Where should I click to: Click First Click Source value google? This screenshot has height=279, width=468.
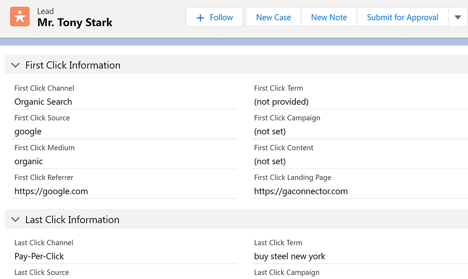28,131
